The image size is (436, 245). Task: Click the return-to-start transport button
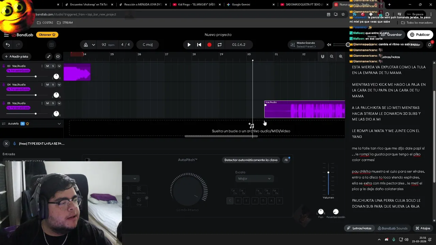tap(199, 45)
